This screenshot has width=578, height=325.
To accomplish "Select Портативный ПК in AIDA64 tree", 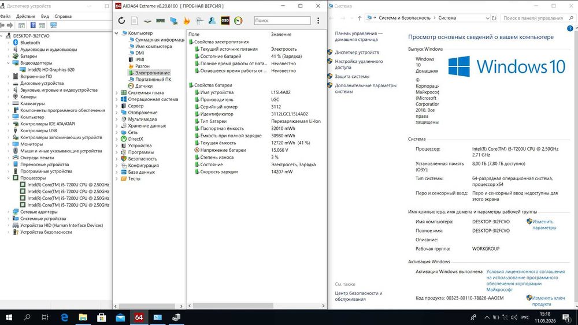I will click(153, 79).
